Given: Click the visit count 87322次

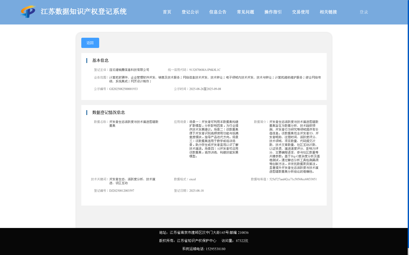Looking at the screenshot, I should (242, 241).
